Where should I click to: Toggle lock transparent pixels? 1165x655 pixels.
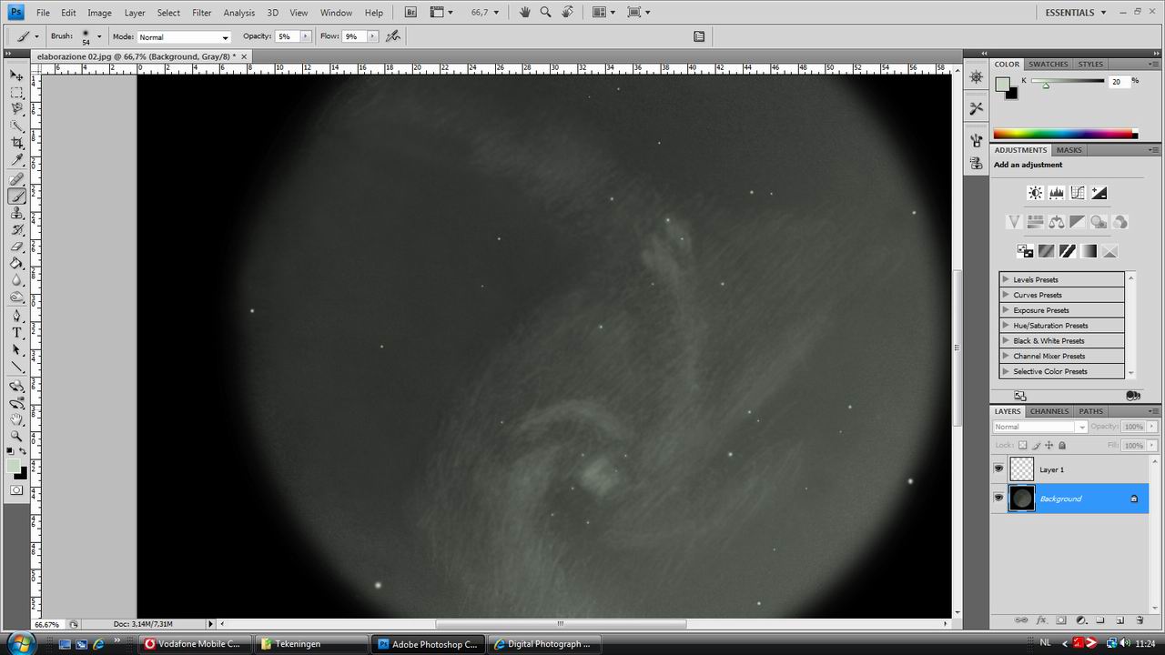[1022, 446]
